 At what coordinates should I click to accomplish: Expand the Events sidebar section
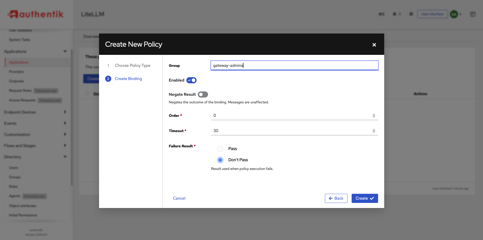coord(65,123)
